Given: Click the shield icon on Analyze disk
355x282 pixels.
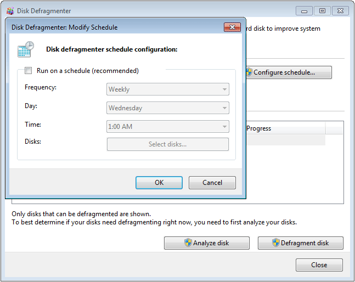Looking at the screenshot, I should (188, 242).
